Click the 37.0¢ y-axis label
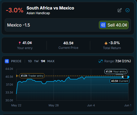 tap(9, 85)
